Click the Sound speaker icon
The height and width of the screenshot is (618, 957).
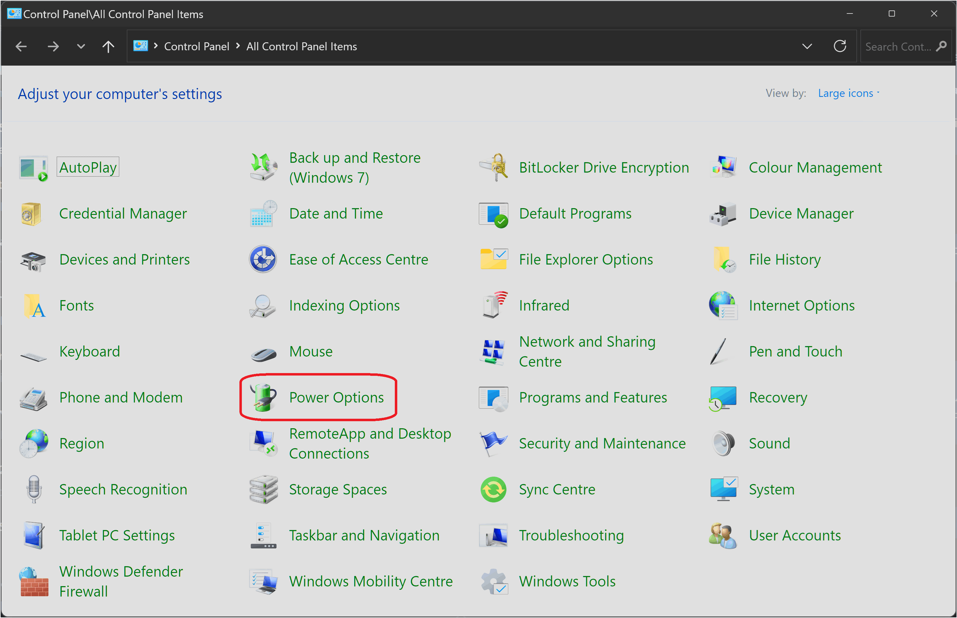click(723, 444)
